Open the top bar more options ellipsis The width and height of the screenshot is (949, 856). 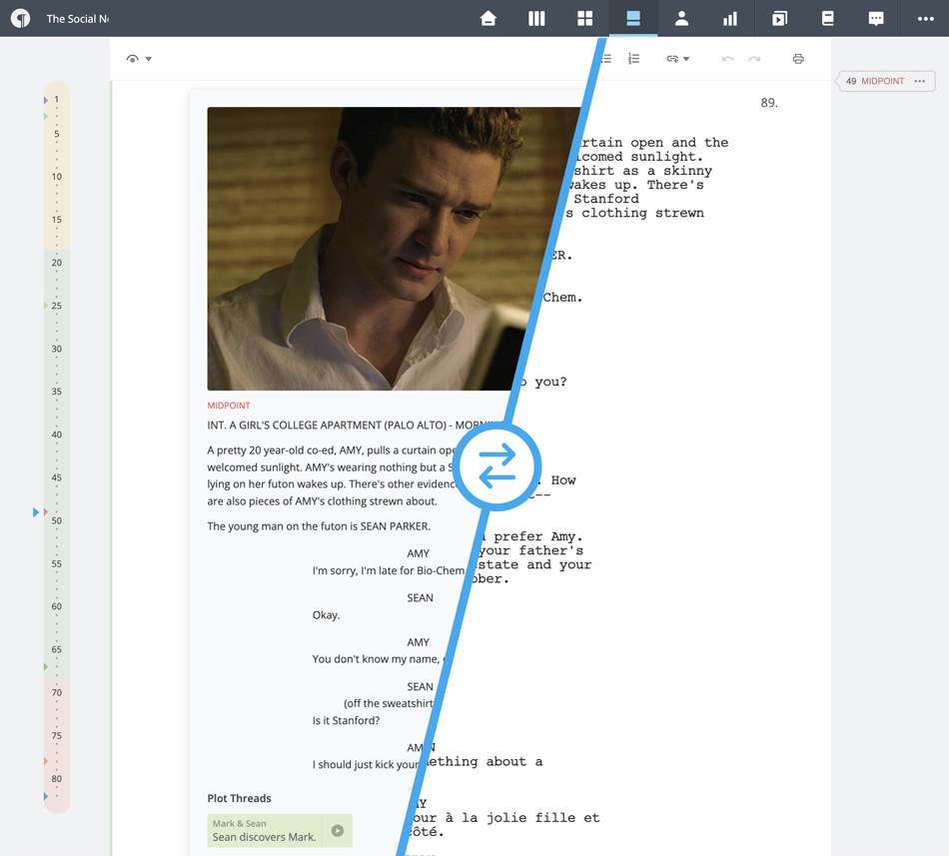tap(925, 19)
